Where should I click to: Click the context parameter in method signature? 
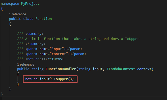click(144, 69)
